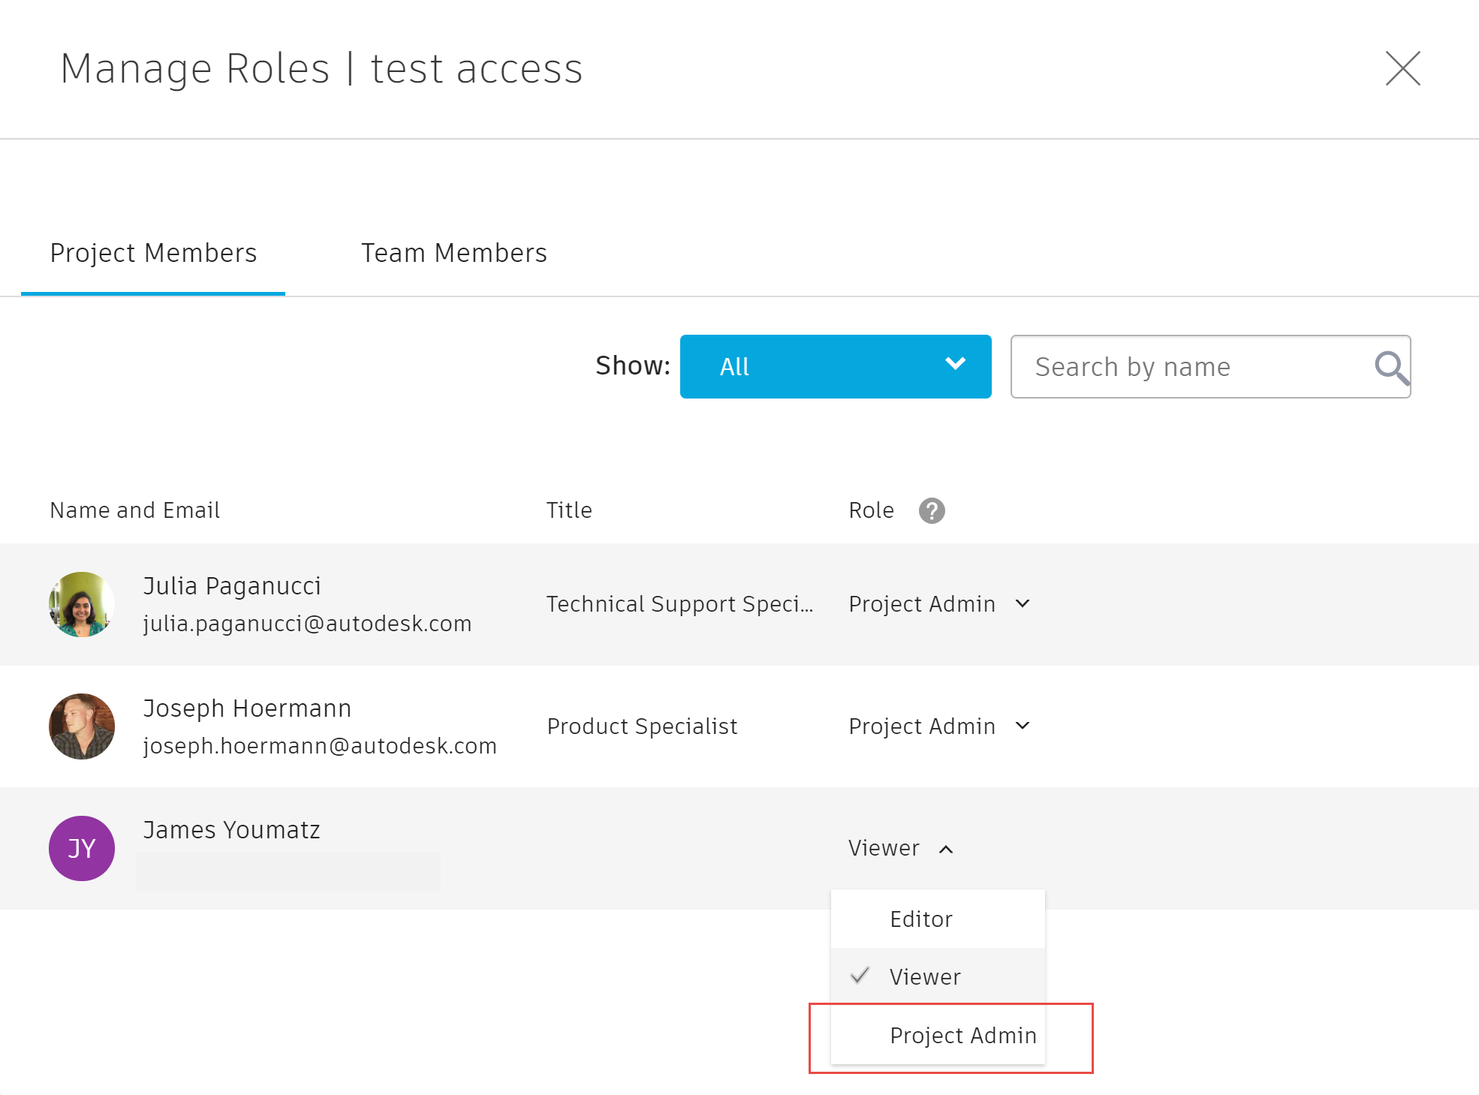This screenshot has width=1479, height=1095.
Task: Select the Project Members tab
Action: click(153, 254)
